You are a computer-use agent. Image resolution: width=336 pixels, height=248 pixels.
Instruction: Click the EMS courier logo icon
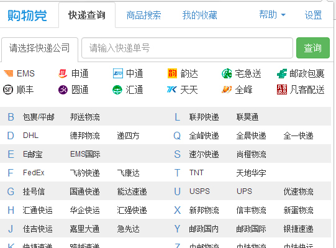[x=8, y=73]
